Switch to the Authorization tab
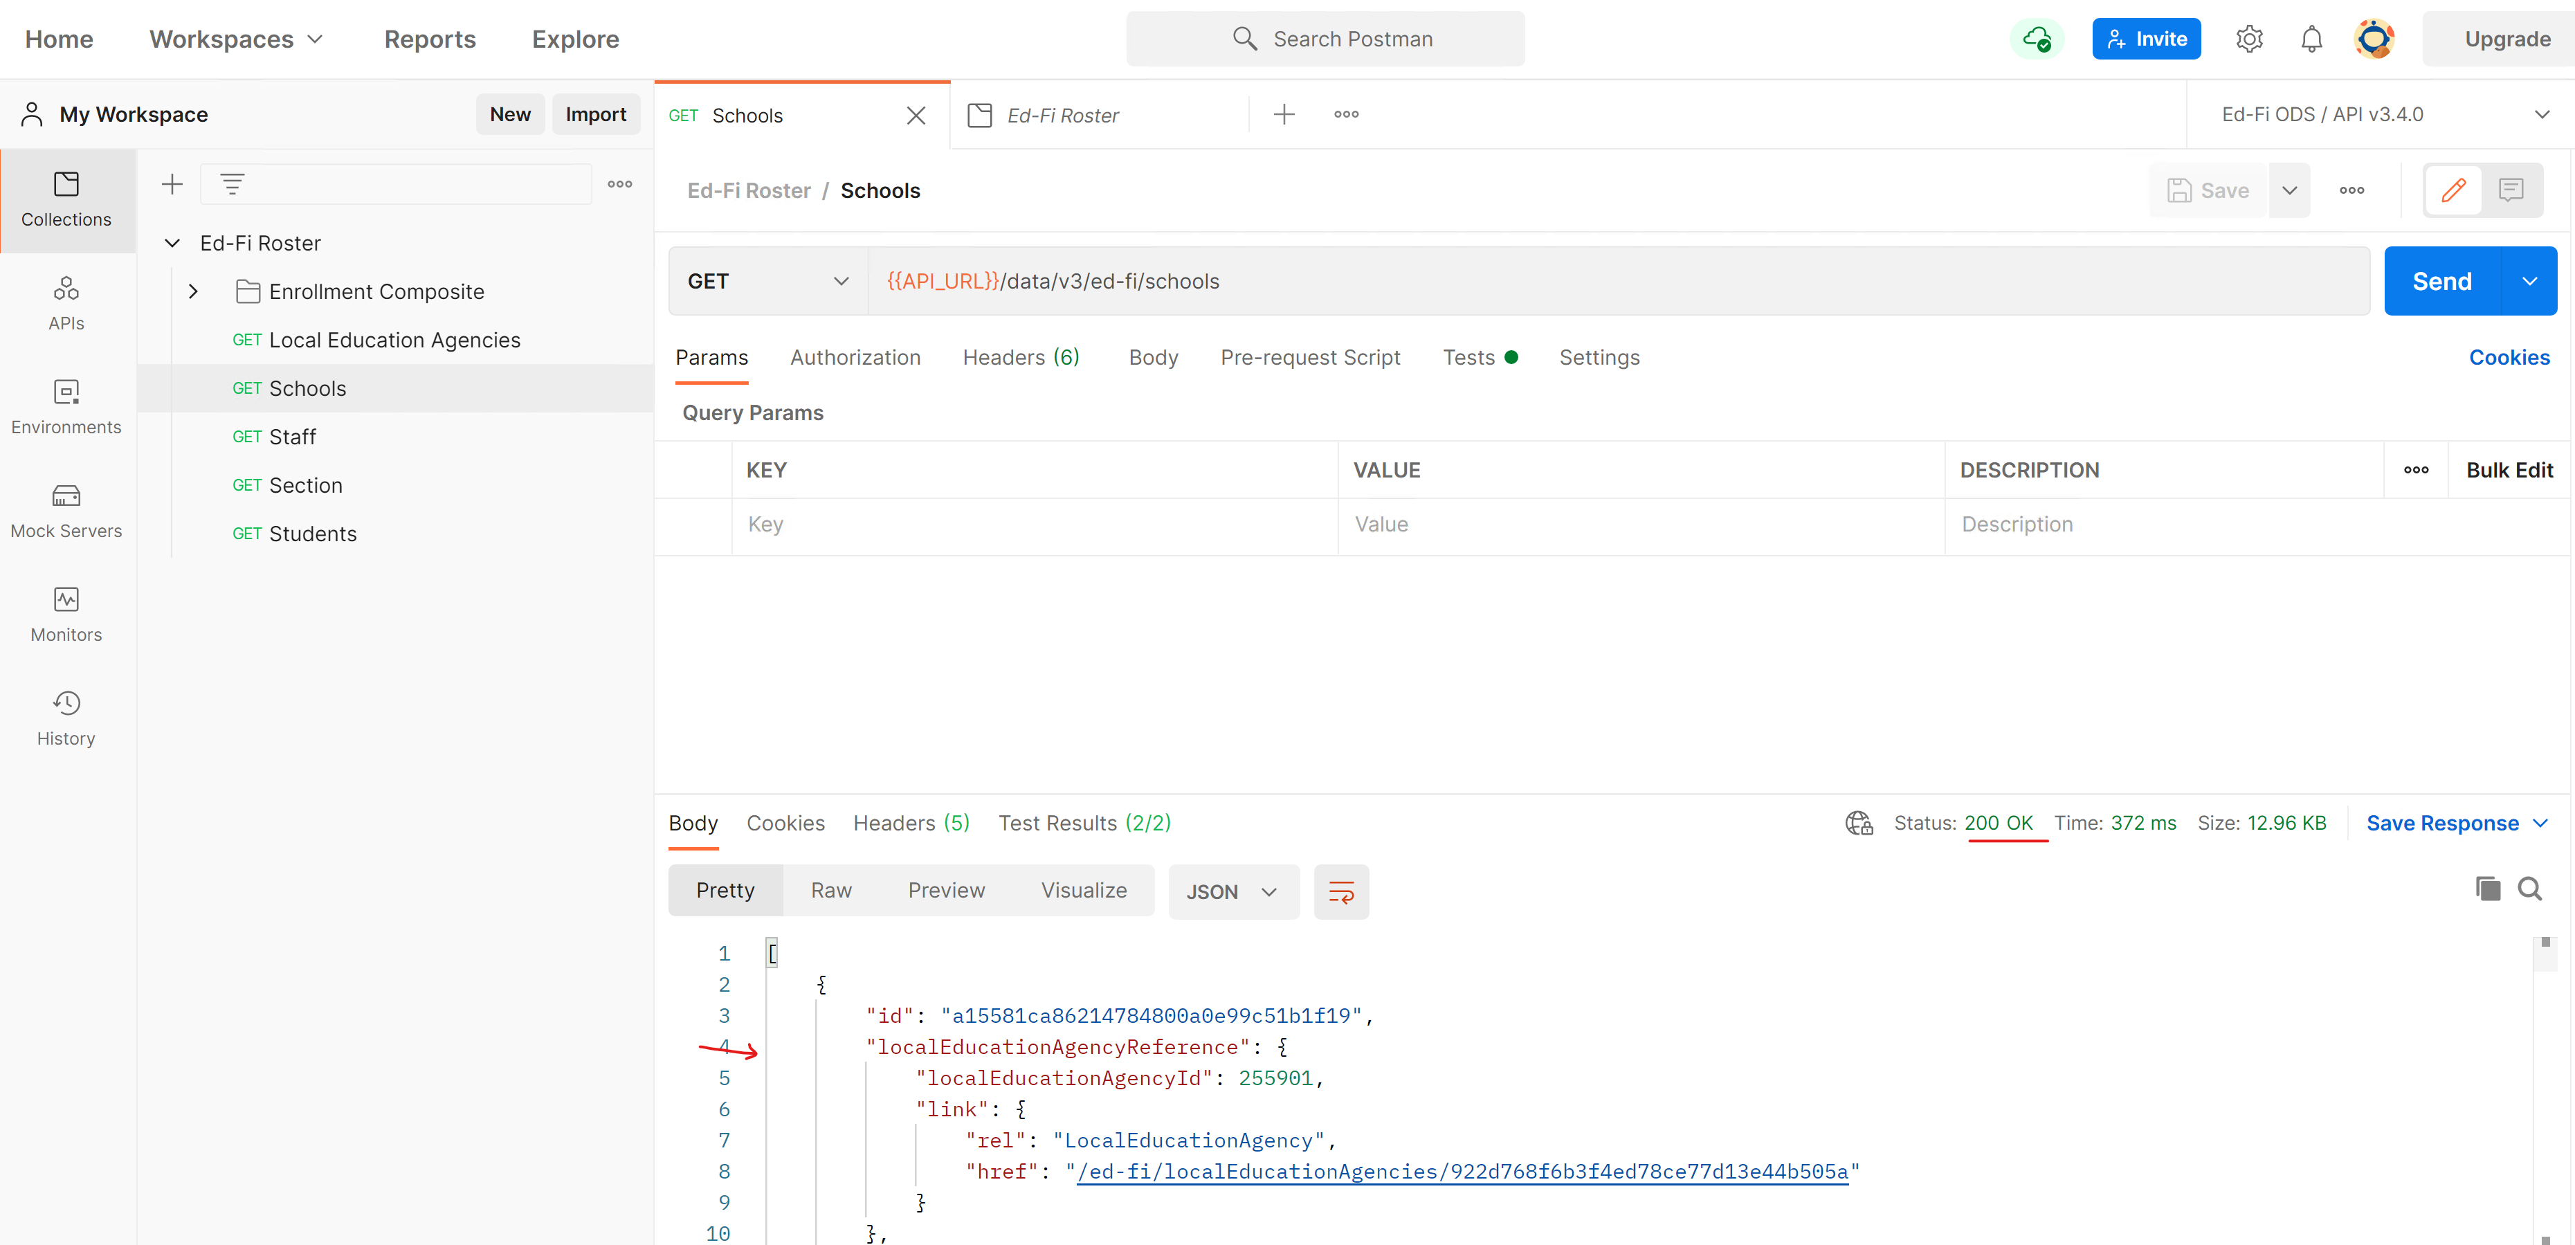 855,357
